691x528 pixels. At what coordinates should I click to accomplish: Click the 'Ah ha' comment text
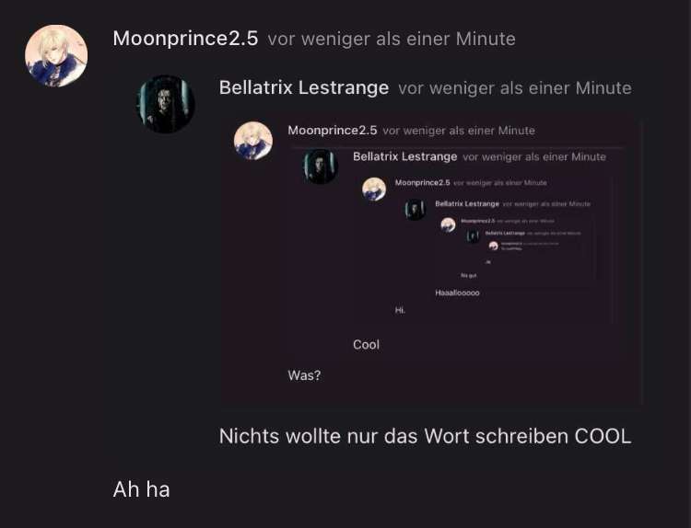(x=142, y=489)
